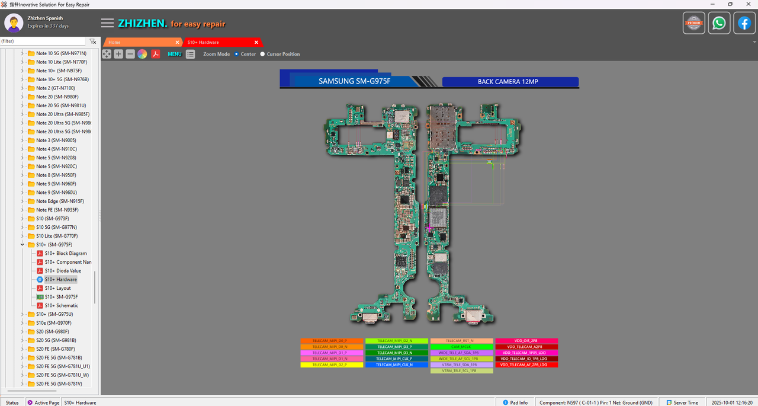Screen dimensions: 758x406
Task: Open S10+ Dioda Value PDF icon
Action: (x=40, y=271)
